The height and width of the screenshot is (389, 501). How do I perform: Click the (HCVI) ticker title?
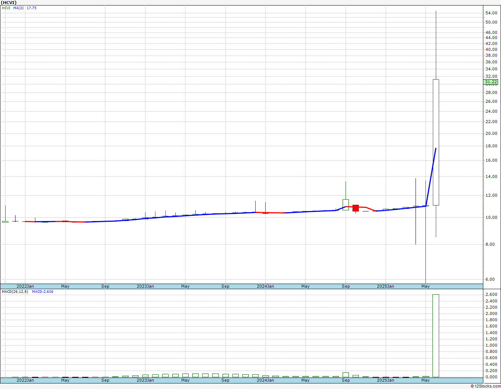9,3
